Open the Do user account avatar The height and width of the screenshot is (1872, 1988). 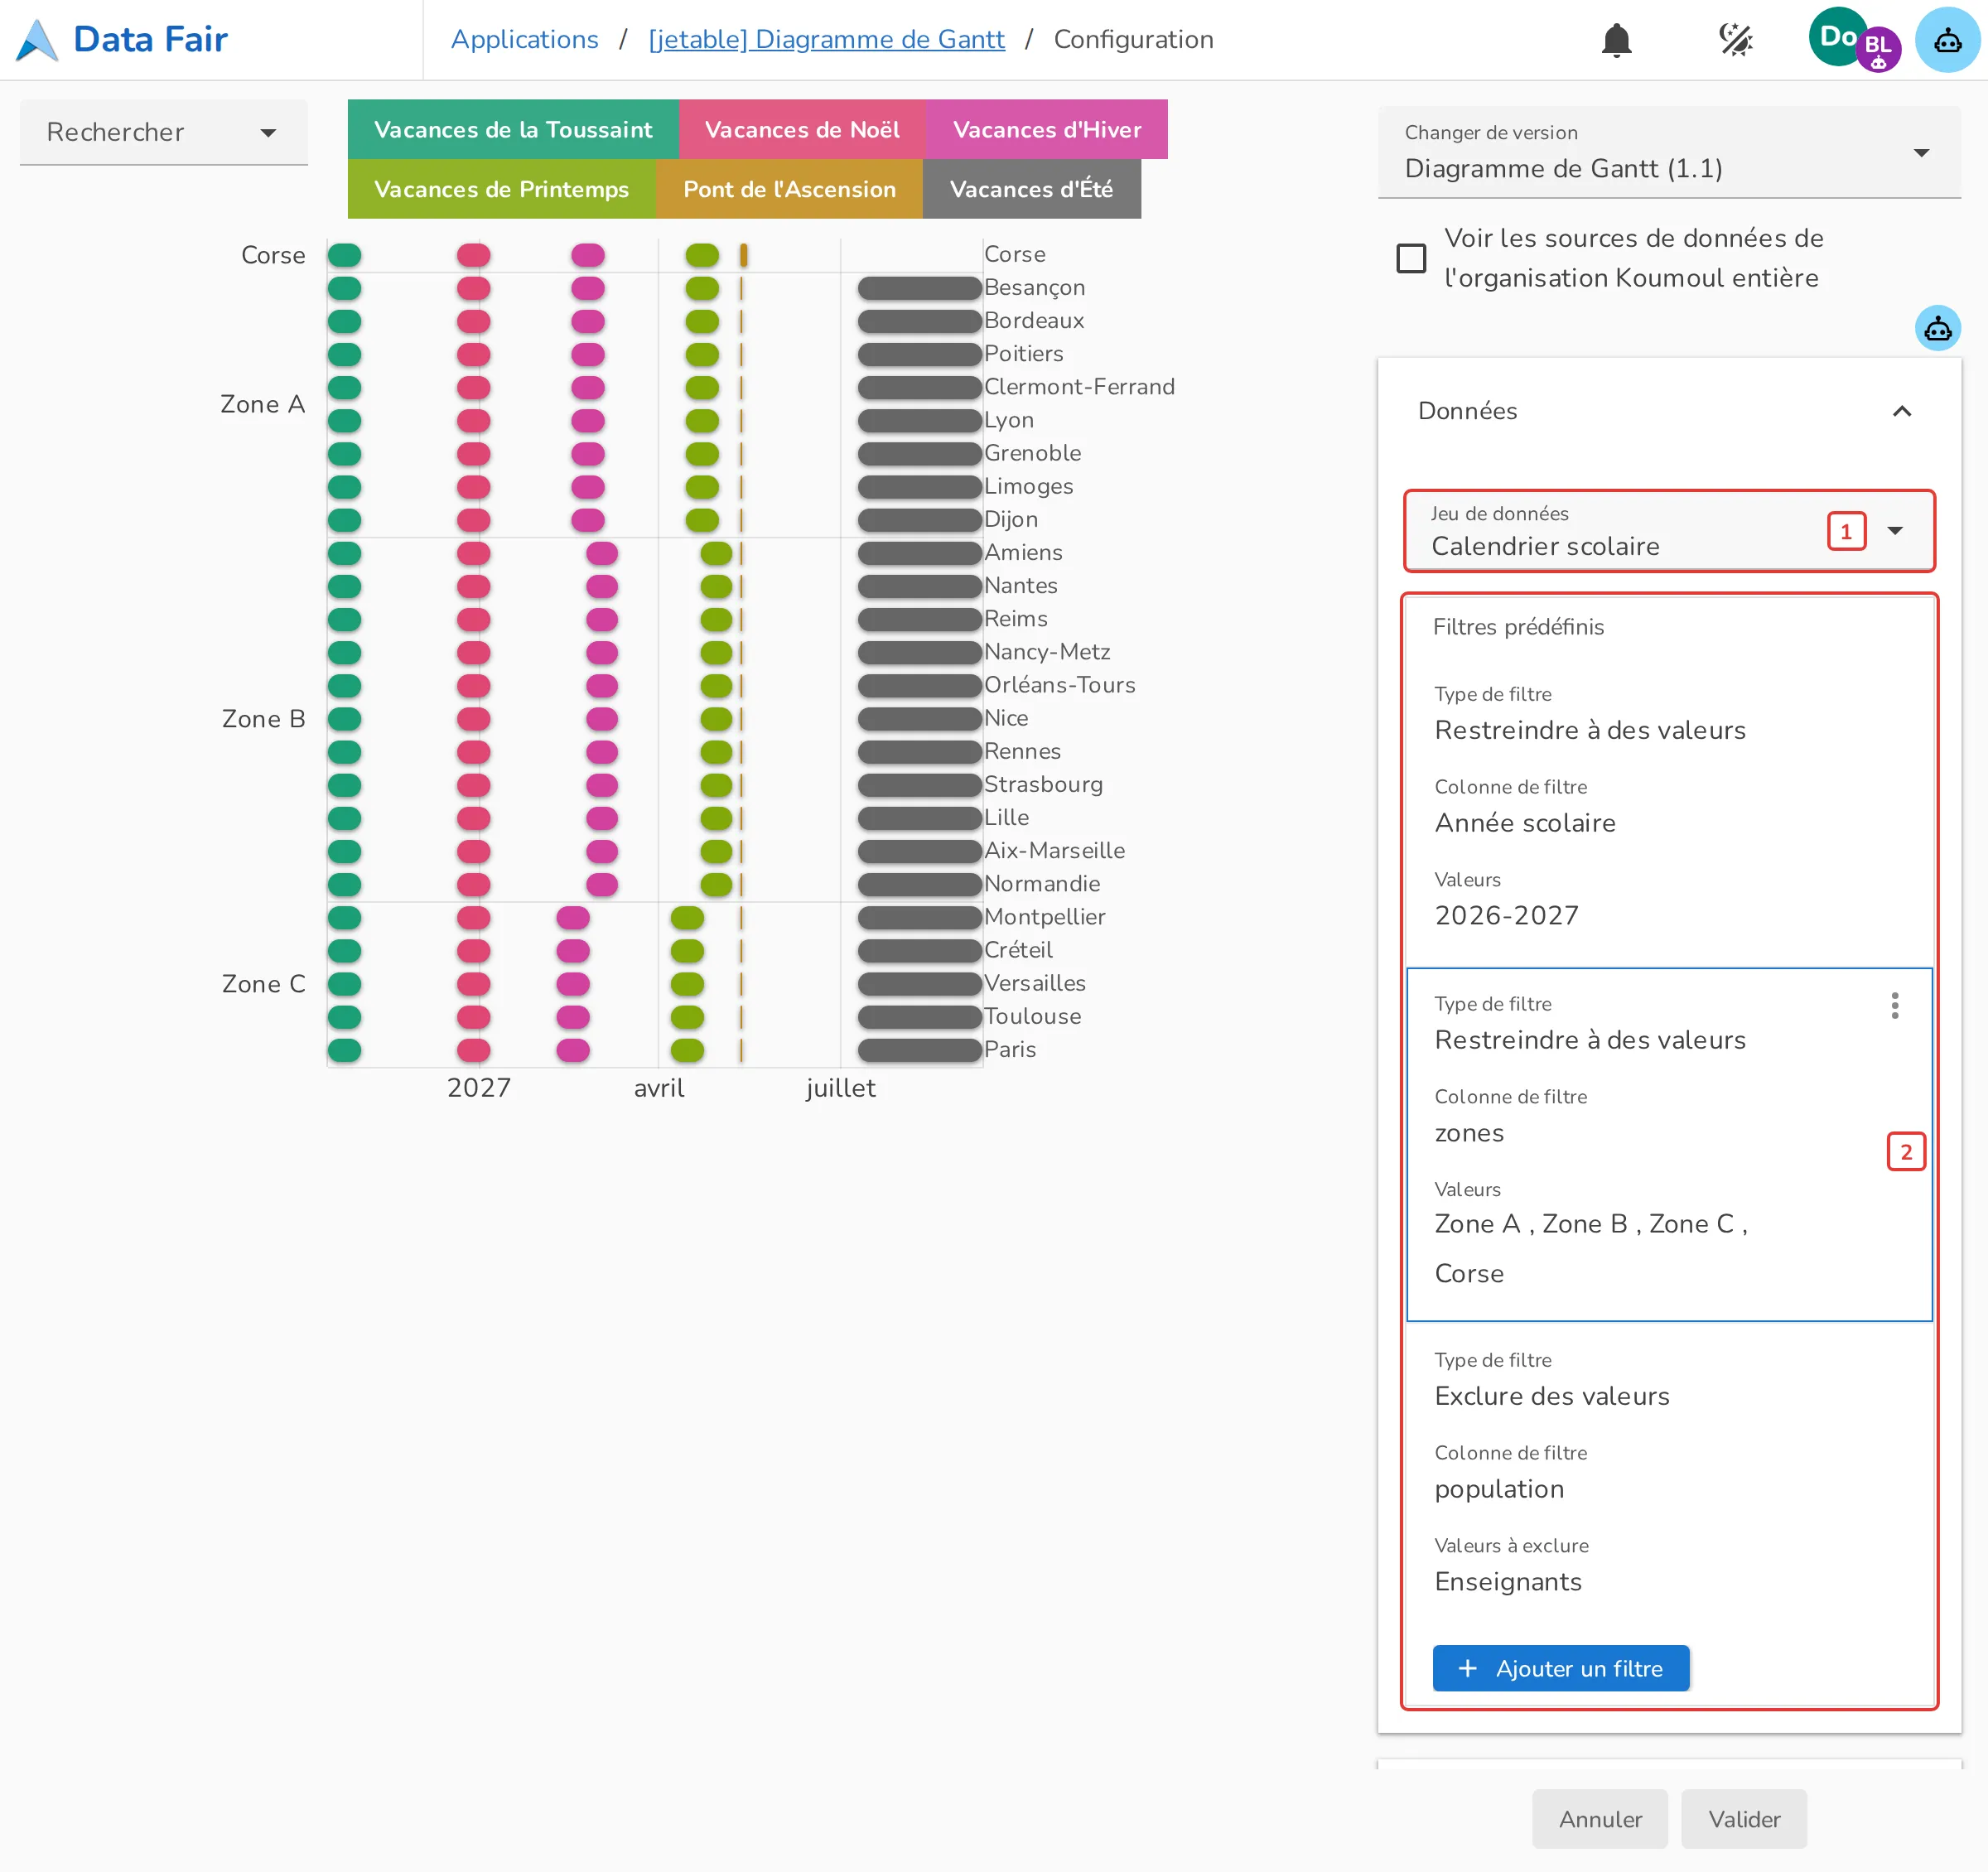[x=1836, y=37]
